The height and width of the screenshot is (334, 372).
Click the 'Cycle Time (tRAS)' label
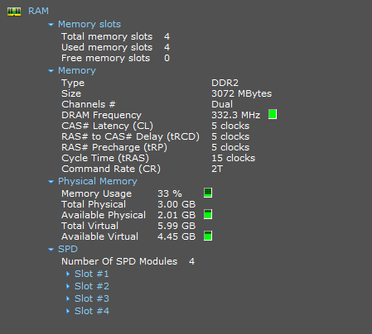coord(105,159)
